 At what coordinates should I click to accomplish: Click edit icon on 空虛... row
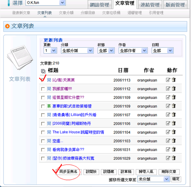point(168,141)
